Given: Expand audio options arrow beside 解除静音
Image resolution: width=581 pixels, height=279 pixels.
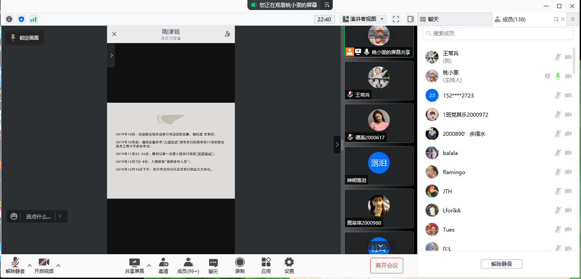Looking at the screenshot, I should pyautogui.click(x=30, y=265).
